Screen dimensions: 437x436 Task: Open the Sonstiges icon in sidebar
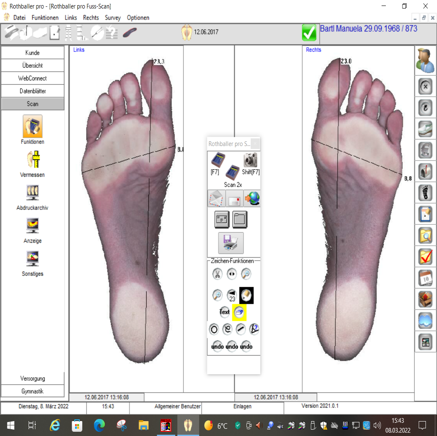pyautogui.click(x=32, y=258)
